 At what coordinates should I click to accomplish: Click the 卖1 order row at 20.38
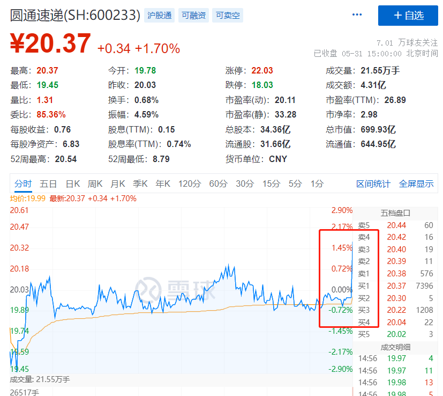point(395,274)
